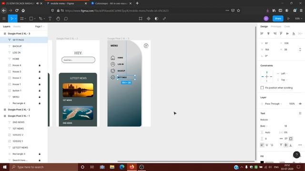The width and height of the screenshot is (305, 171).
Task: Click the canvas horizontal scrollbar
Action: coord(186,161)
